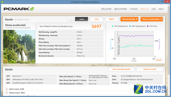
Task: Click the title bar app icon
Action: [x=2, y=2]
